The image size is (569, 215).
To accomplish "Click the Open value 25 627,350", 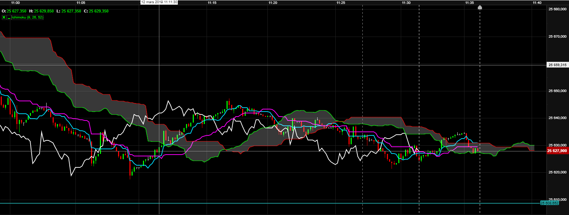I will point(16,11).
